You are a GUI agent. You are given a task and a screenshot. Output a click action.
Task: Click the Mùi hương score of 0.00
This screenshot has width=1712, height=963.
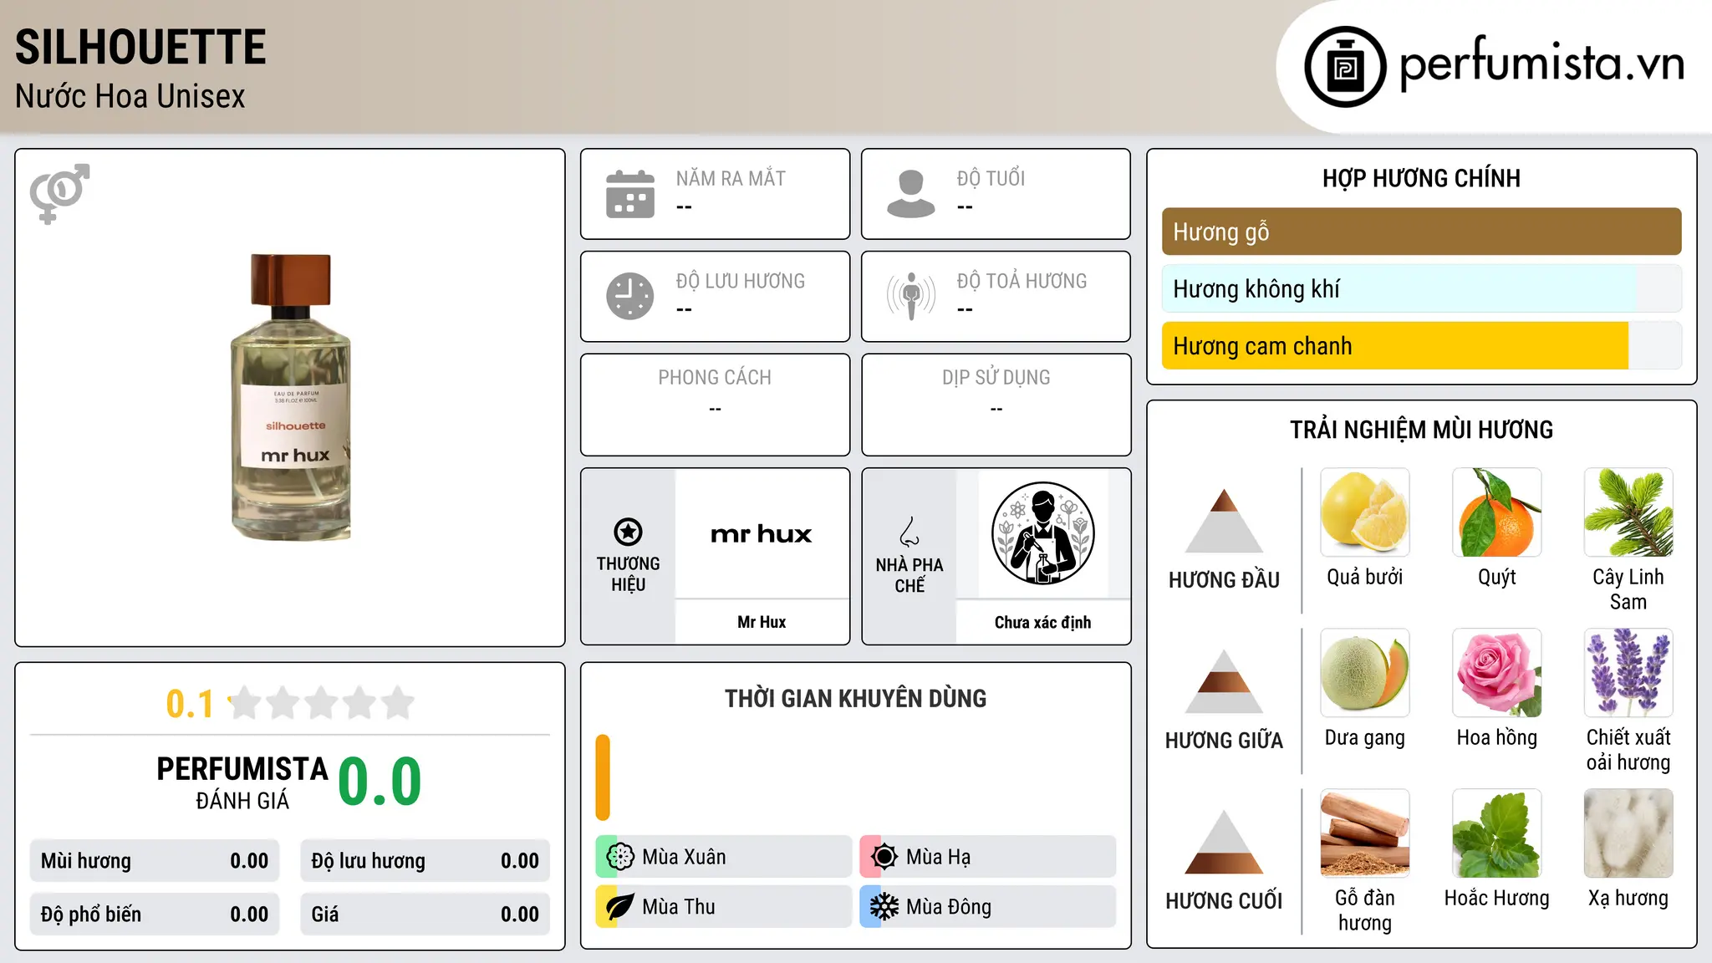[249, 861]
